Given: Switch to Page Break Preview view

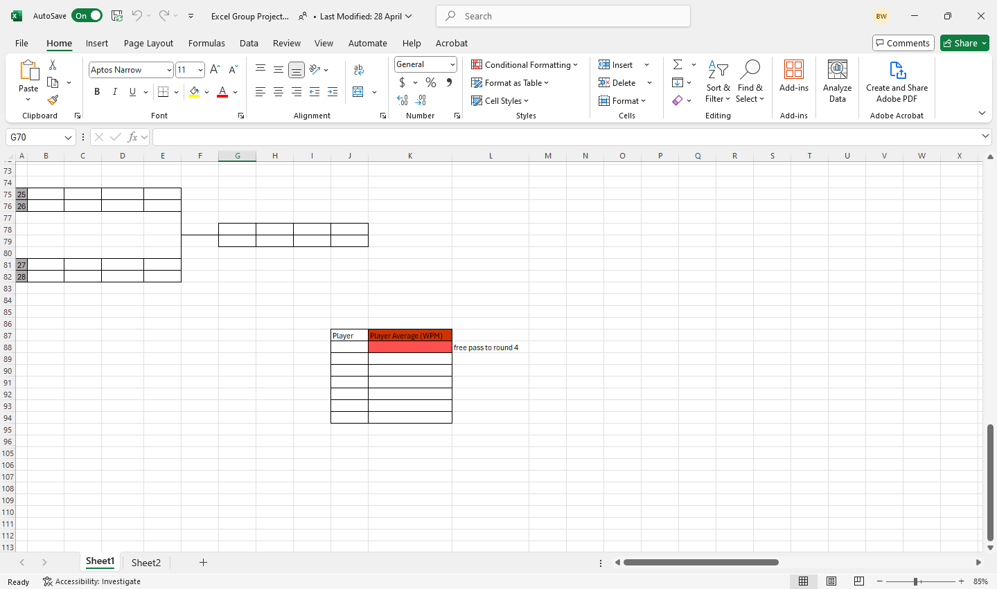Looking at the screenshot, I should coord(859,581).
